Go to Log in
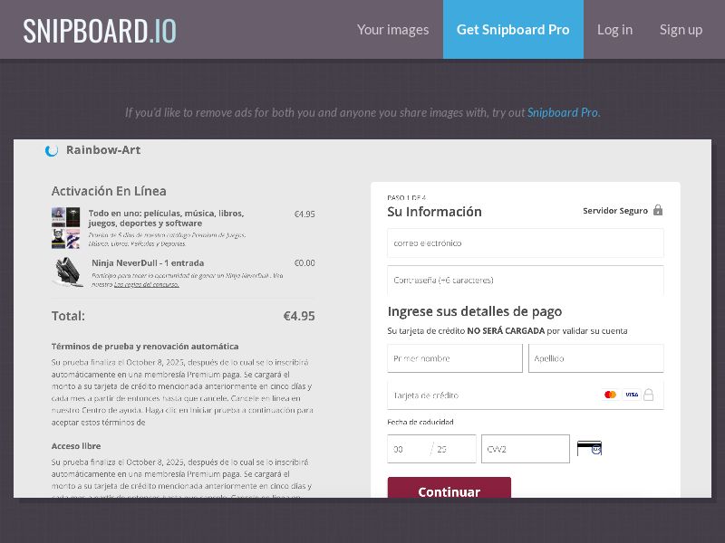This screenshot has height=543, width=725. [x=614, y=30]
